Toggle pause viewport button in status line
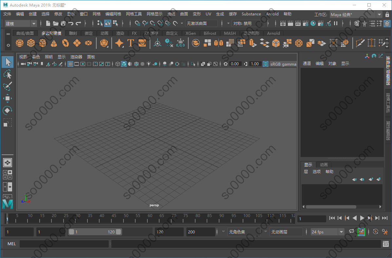The width and height of the screenshot is (392, 258). [x=336, y=24]
